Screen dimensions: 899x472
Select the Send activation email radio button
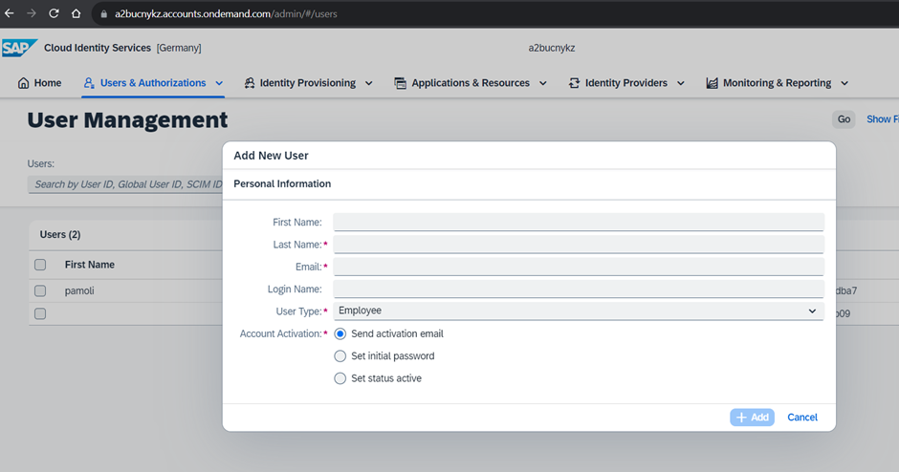pyautogui.click(x=340, y=334)
